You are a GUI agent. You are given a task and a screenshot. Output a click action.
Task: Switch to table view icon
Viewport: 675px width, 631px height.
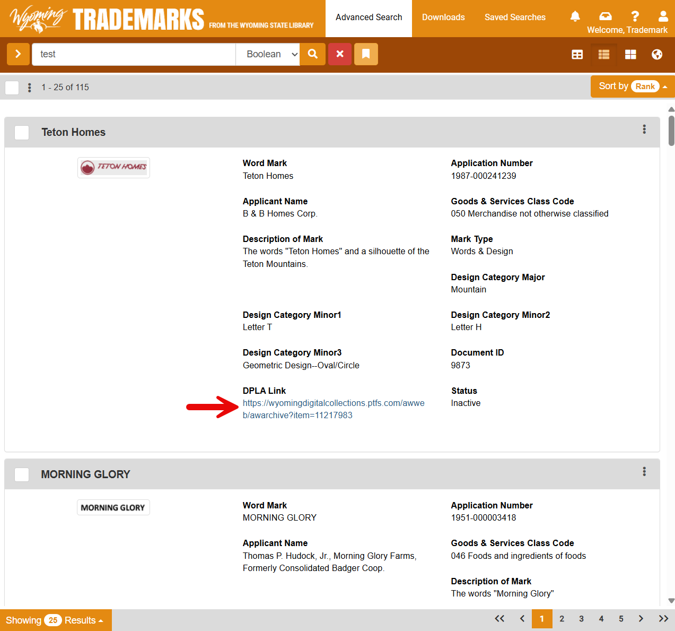[577, 55]
